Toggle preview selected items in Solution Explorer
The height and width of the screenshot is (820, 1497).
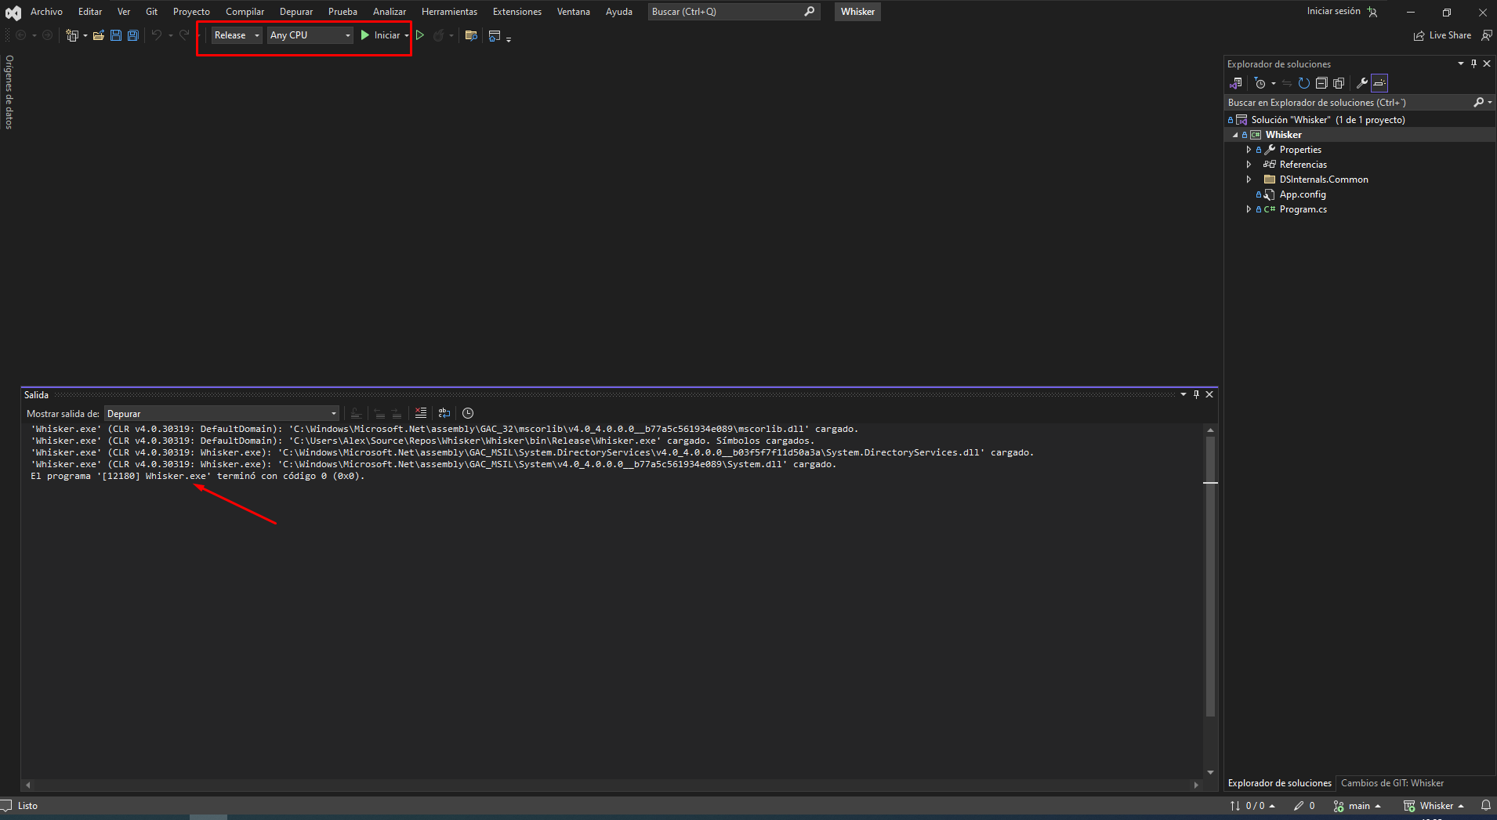click(x=1379, y=83)
